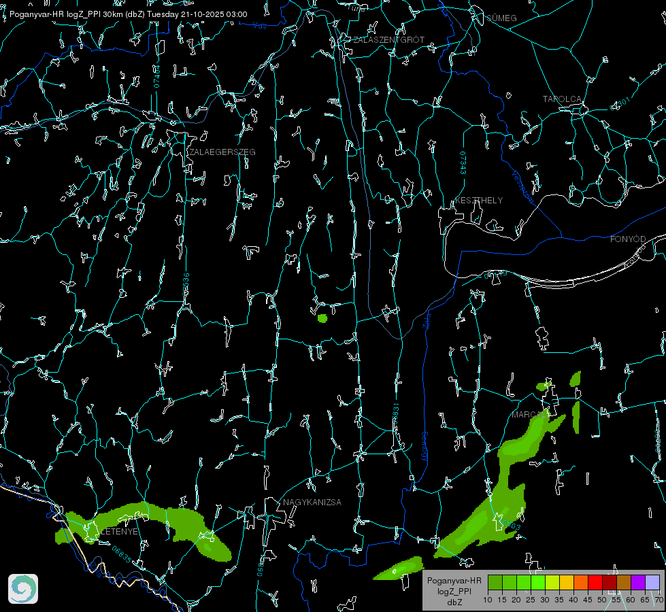Click the LETENYE city label
Image resolution: width=666 pixels, height=612 pixels.
coord(119,531)
